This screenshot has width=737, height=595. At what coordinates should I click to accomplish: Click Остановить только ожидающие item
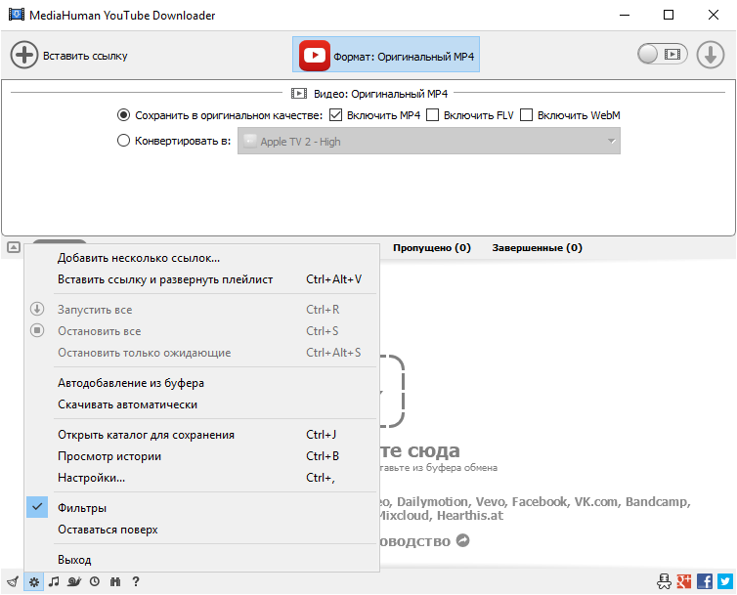point(201,353)
